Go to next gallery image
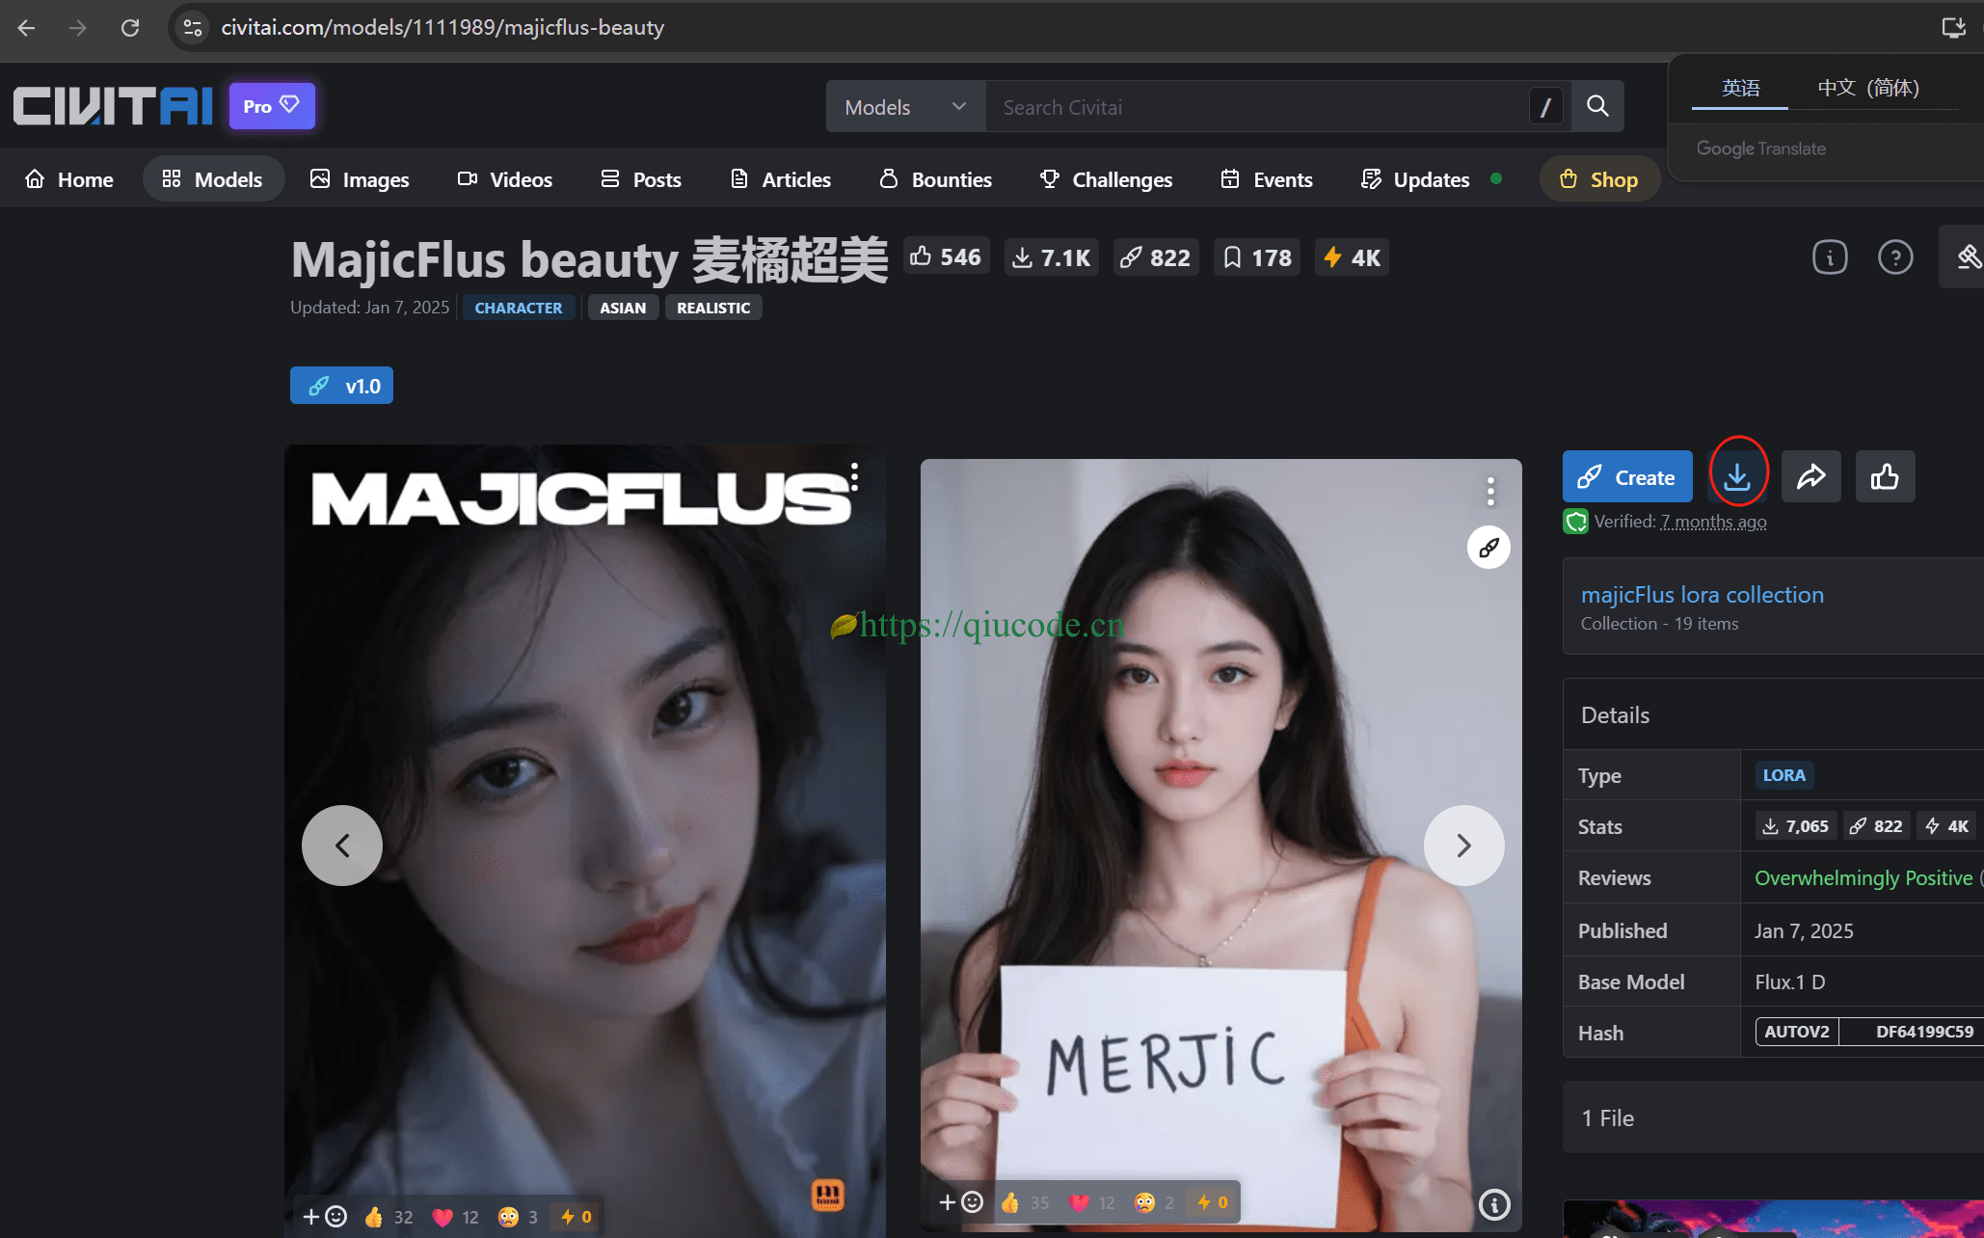 coord(1464,846)
